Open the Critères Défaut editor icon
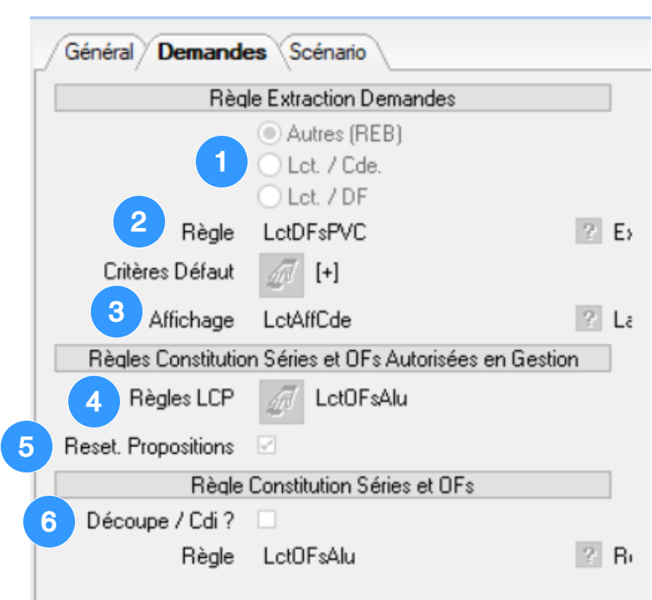652x600 pixels. tap(282, 274)
